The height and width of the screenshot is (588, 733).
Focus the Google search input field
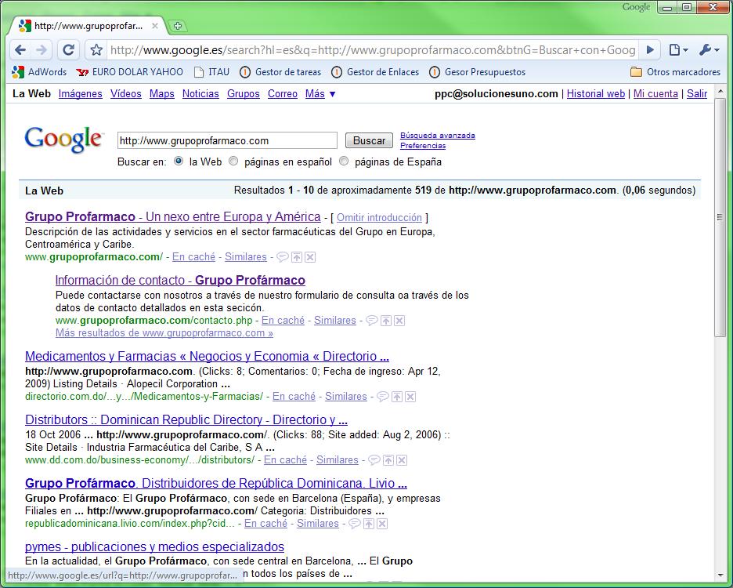227,140
